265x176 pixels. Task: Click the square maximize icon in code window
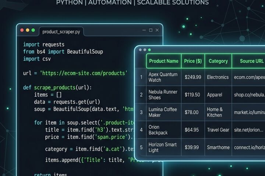151,30
